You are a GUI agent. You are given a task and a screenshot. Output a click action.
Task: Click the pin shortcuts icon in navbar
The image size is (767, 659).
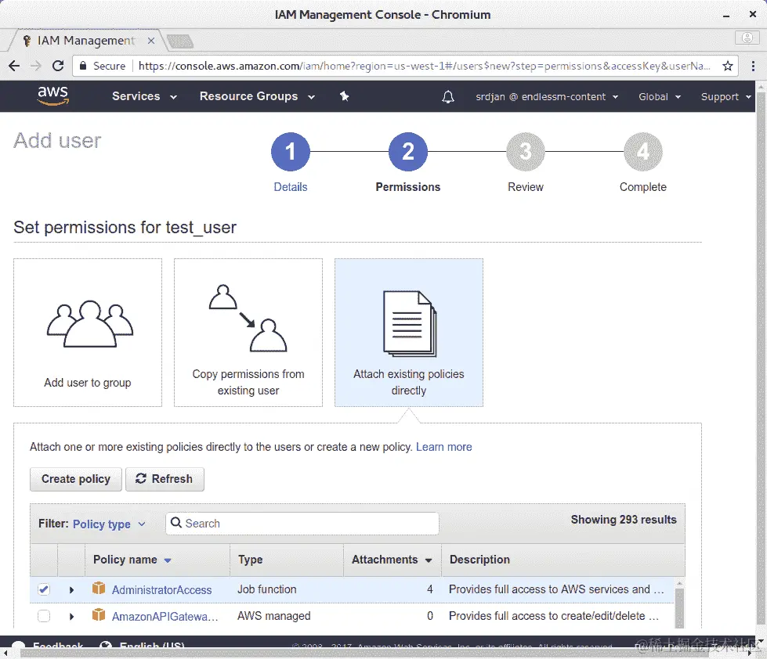(x=345, y=96)
